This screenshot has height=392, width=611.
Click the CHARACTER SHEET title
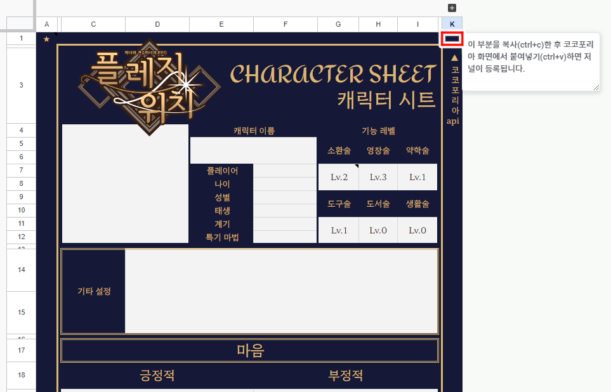(333, 74)
